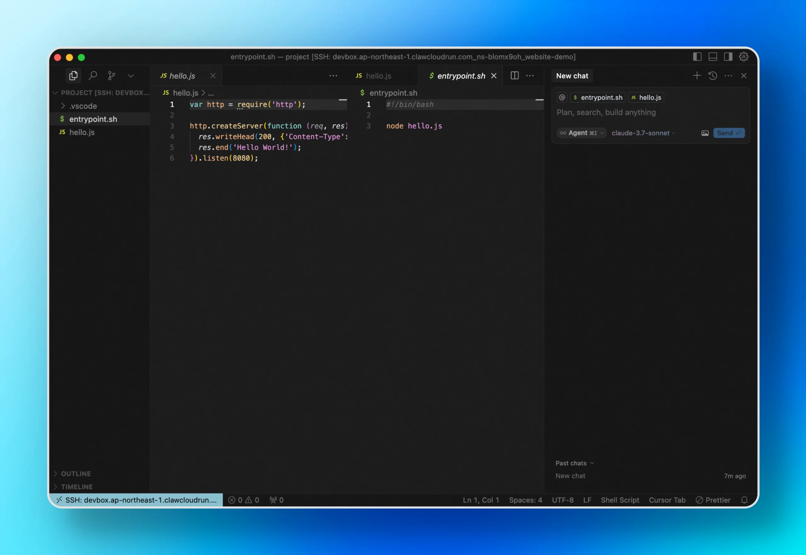Close the entrypoint.sh tab
This screenshot has width=806, height=555.
tap(494, 76)
